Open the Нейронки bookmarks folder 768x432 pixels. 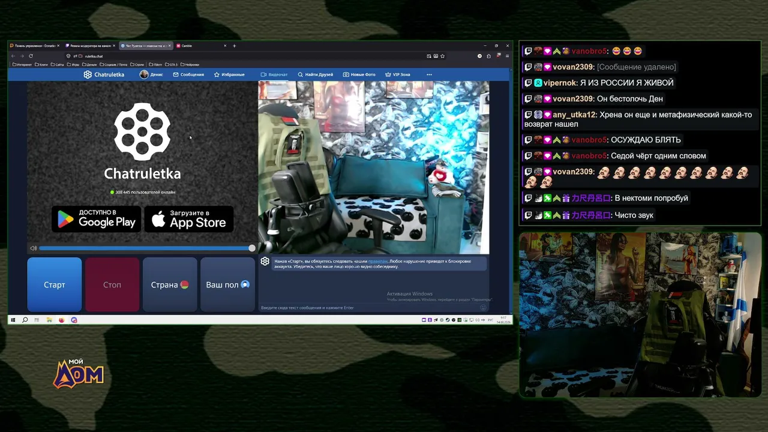point(190,64)
